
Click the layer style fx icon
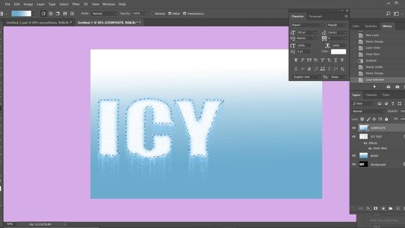[x=368, y=208]
